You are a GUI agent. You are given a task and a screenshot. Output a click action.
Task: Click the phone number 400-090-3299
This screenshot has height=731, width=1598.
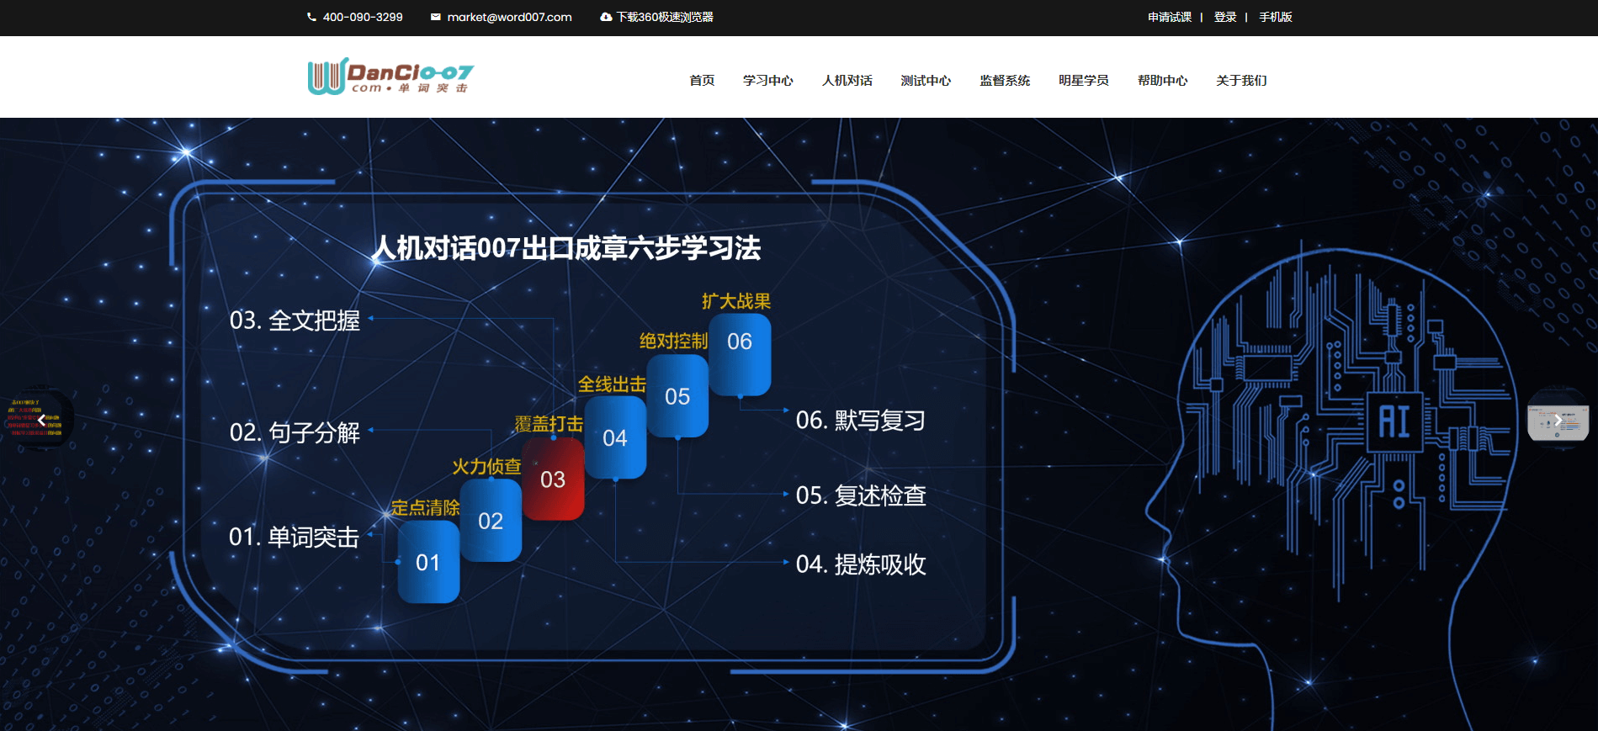[x=363, y=17]
